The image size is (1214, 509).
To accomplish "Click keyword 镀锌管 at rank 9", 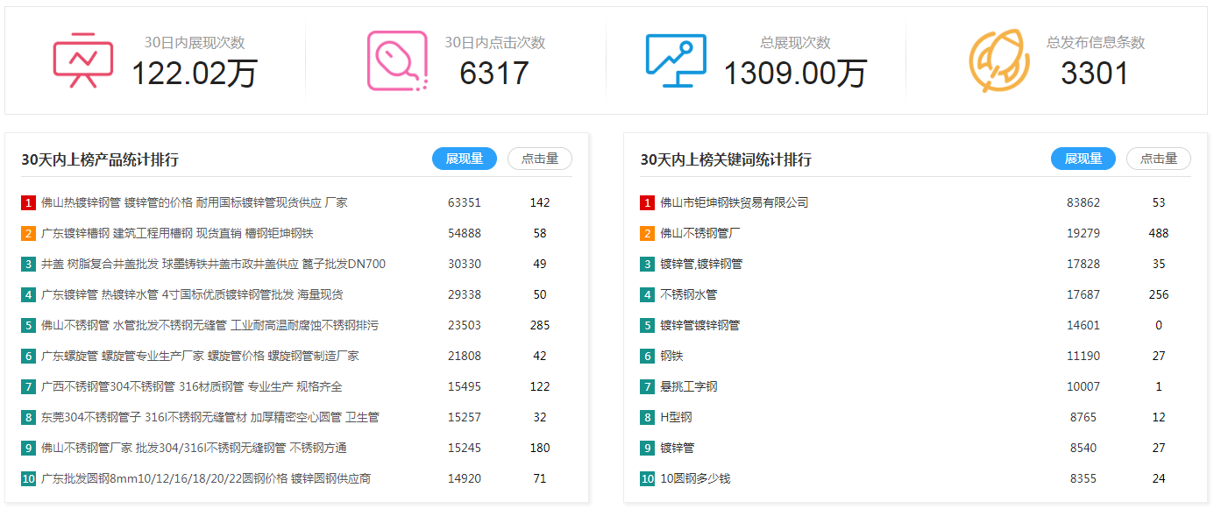I will pyautogui.click(x=678, y=448).
